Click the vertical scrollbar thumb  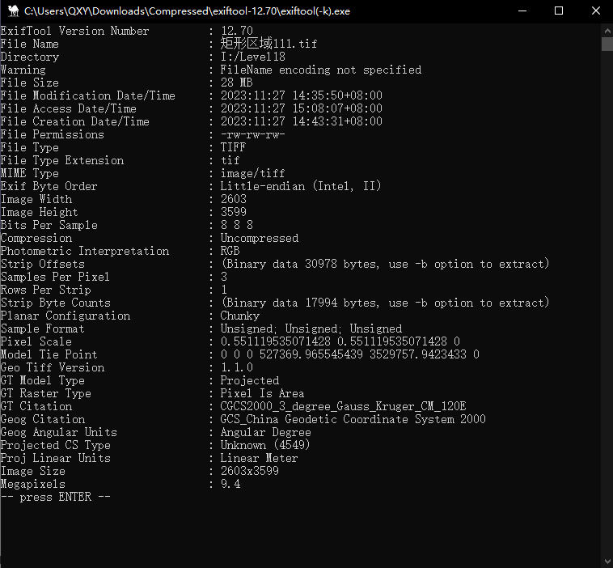coord(607,44)
